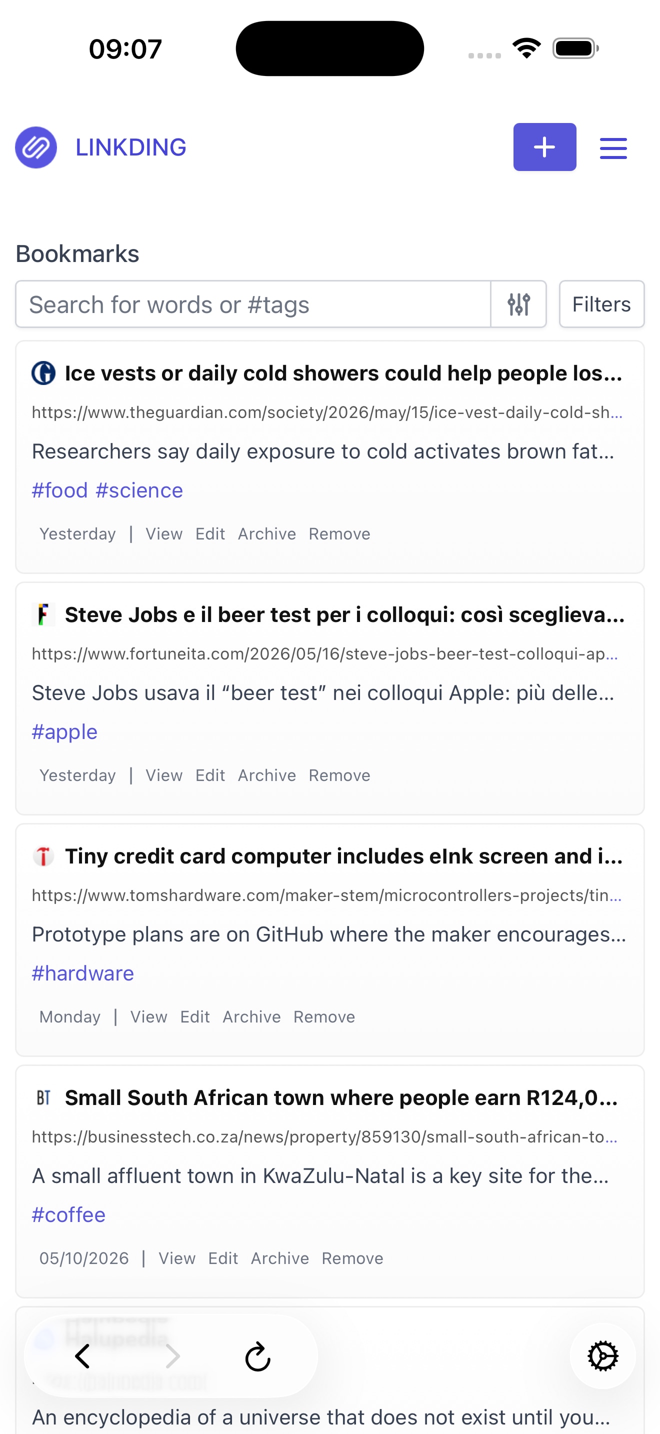This screenshot has height=1434, width=660.
Task: Focus the search words or tags field
Action: coord(253,304)
